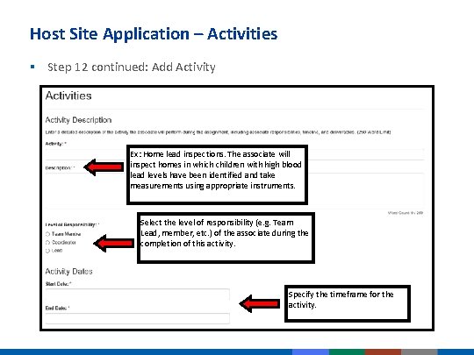Focus the Description text area
Screen dimensions: 474x355
(234, 190)
